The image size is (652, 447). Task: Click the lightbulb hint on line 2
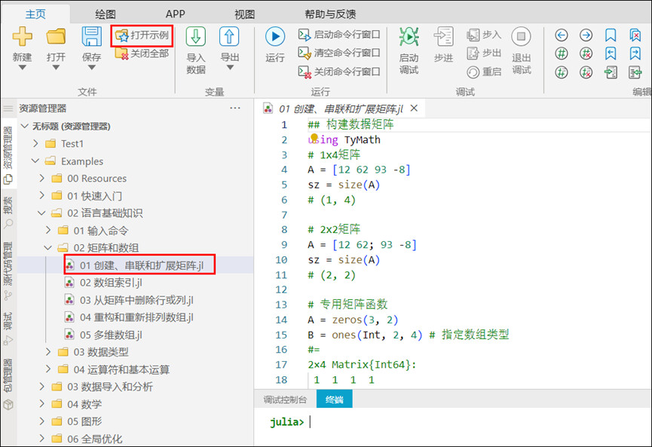314,137
